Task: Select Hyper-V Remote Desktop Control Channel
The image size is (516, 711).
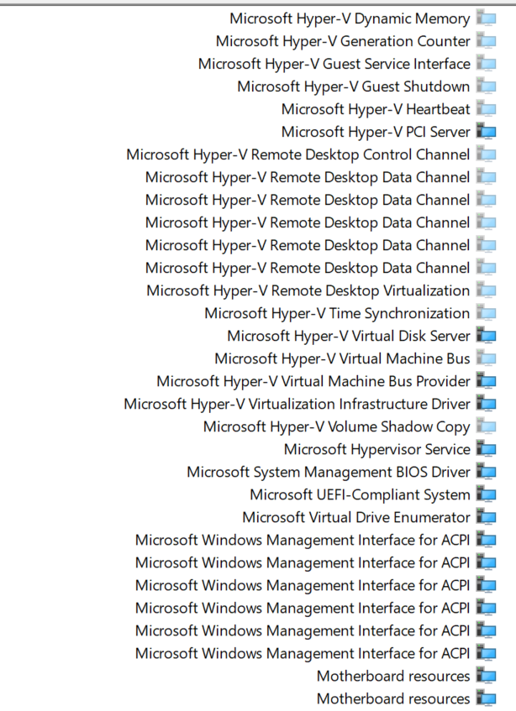Action: point(297,154)
